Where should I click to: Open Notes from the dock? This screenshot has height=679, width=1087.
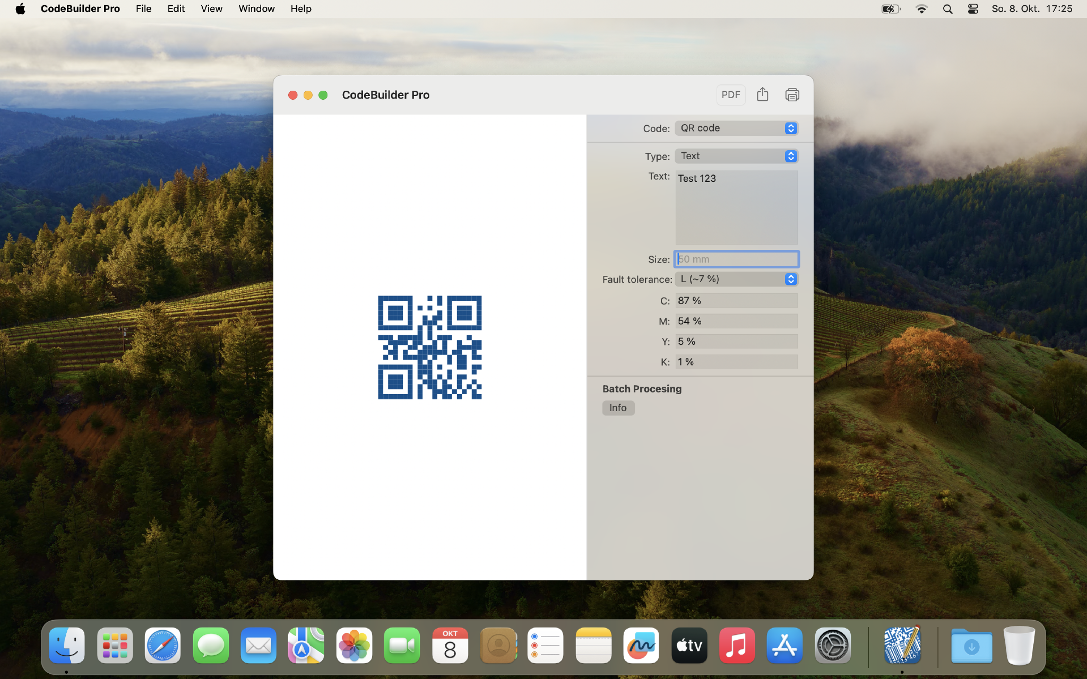click(x=593, y=646)
